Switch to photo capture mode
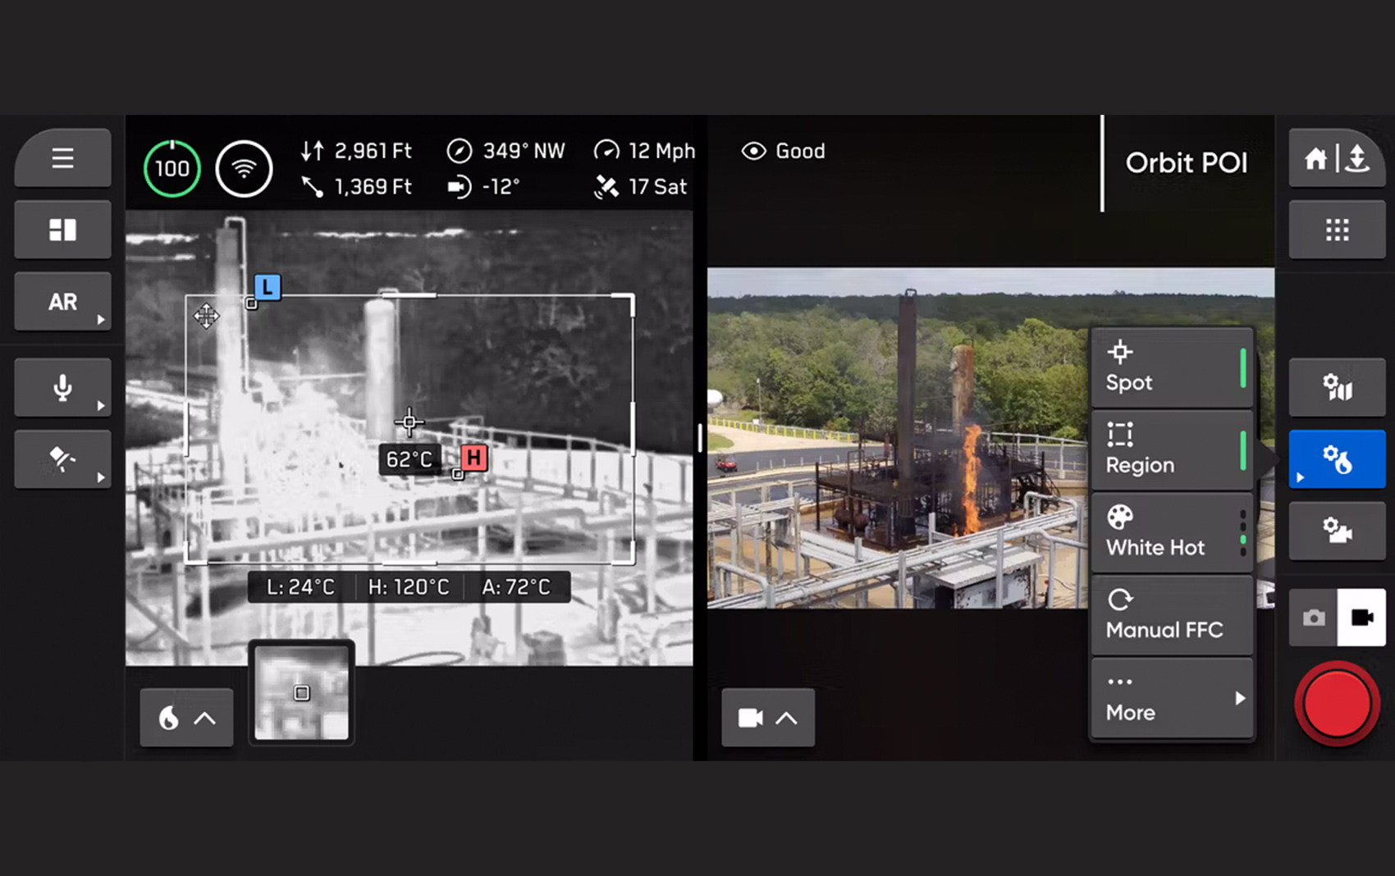The image size is (1395, 876). 1313,618
